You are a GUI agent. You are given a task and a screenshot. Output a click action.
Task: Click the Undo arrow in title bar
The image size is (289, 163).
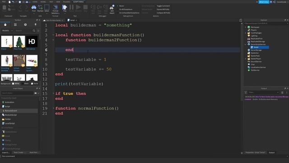13,2
